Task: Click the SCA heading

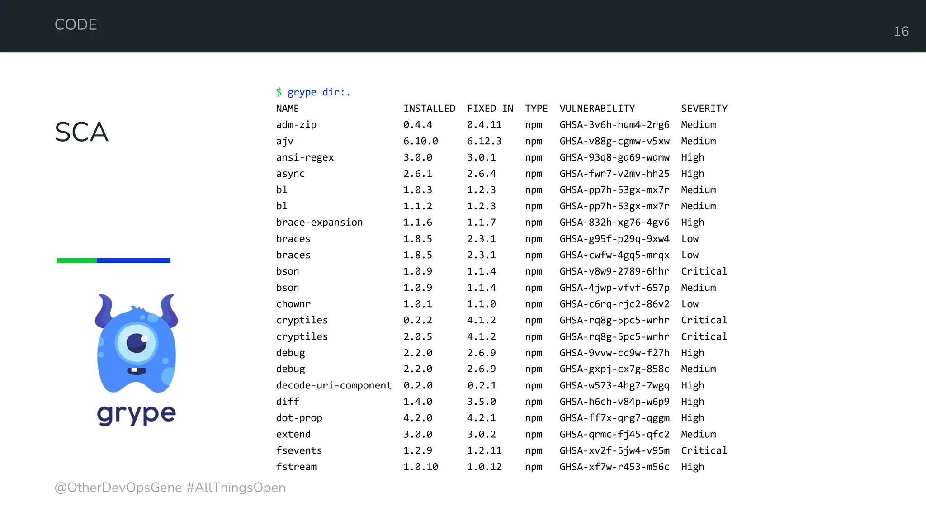Action: coord(81,132)
